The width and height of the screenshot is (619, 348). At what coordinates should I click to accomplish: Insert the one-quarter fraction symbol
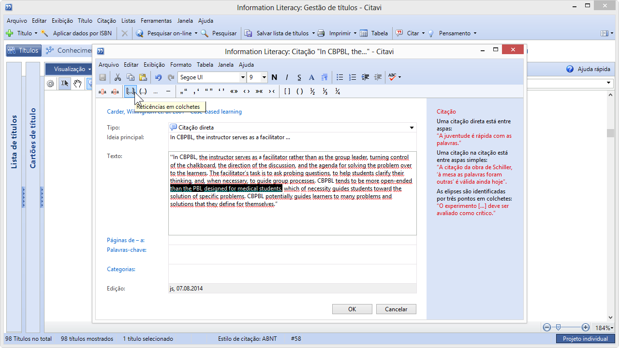point(338,91)
